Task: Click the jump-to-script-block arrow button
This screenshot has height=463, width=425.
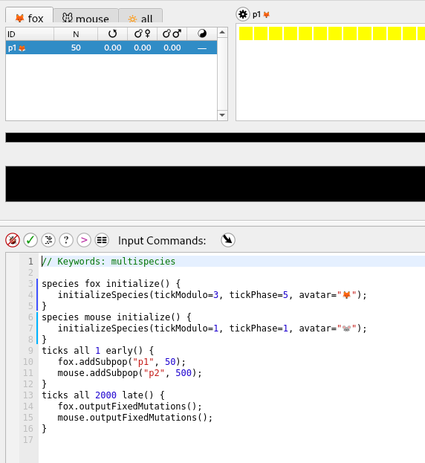Action: click(228, 240)
